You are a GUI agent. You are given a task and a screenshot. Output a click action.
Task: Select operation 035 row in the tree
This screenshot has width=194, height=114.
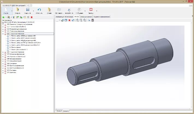[16, 54]
